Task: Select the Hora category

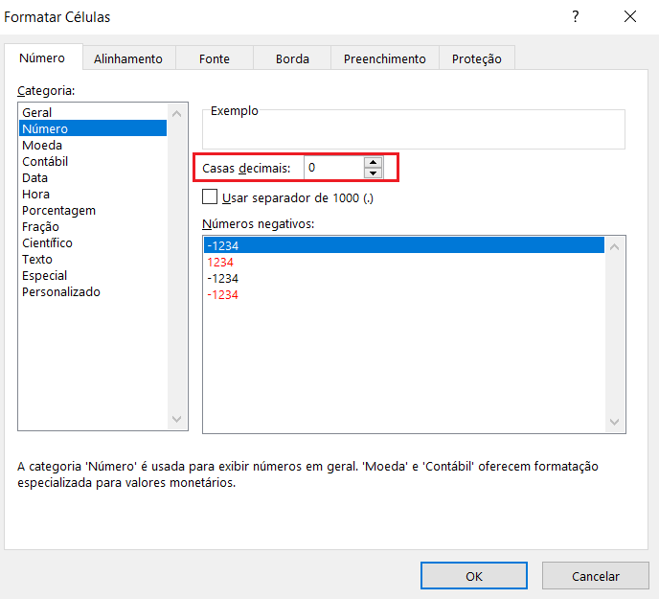Action: [x=93, y=194]
